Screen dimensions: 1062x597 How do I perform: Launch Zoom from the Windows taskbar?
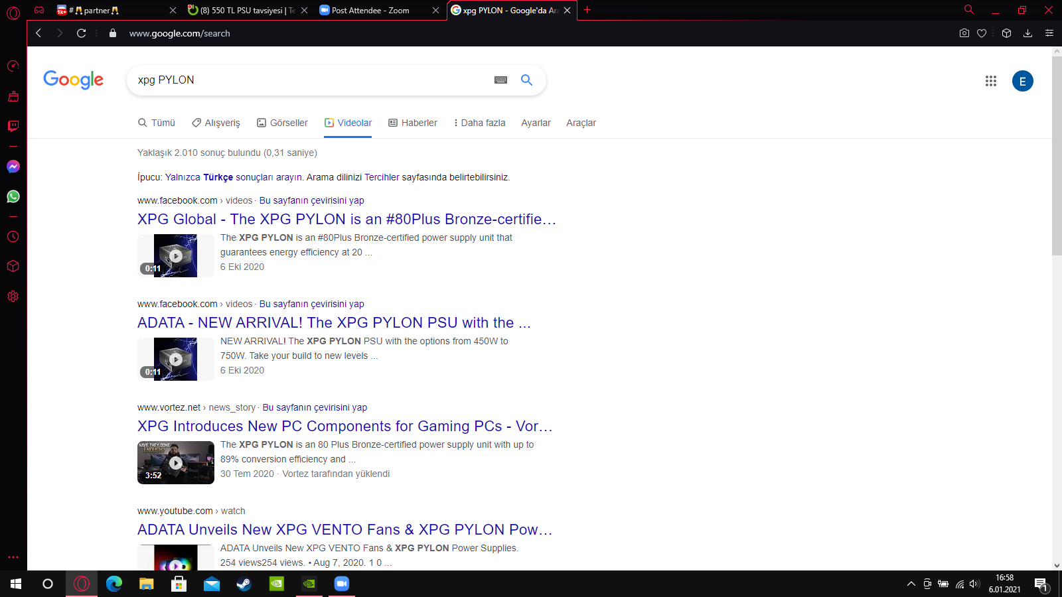point(341,584)
